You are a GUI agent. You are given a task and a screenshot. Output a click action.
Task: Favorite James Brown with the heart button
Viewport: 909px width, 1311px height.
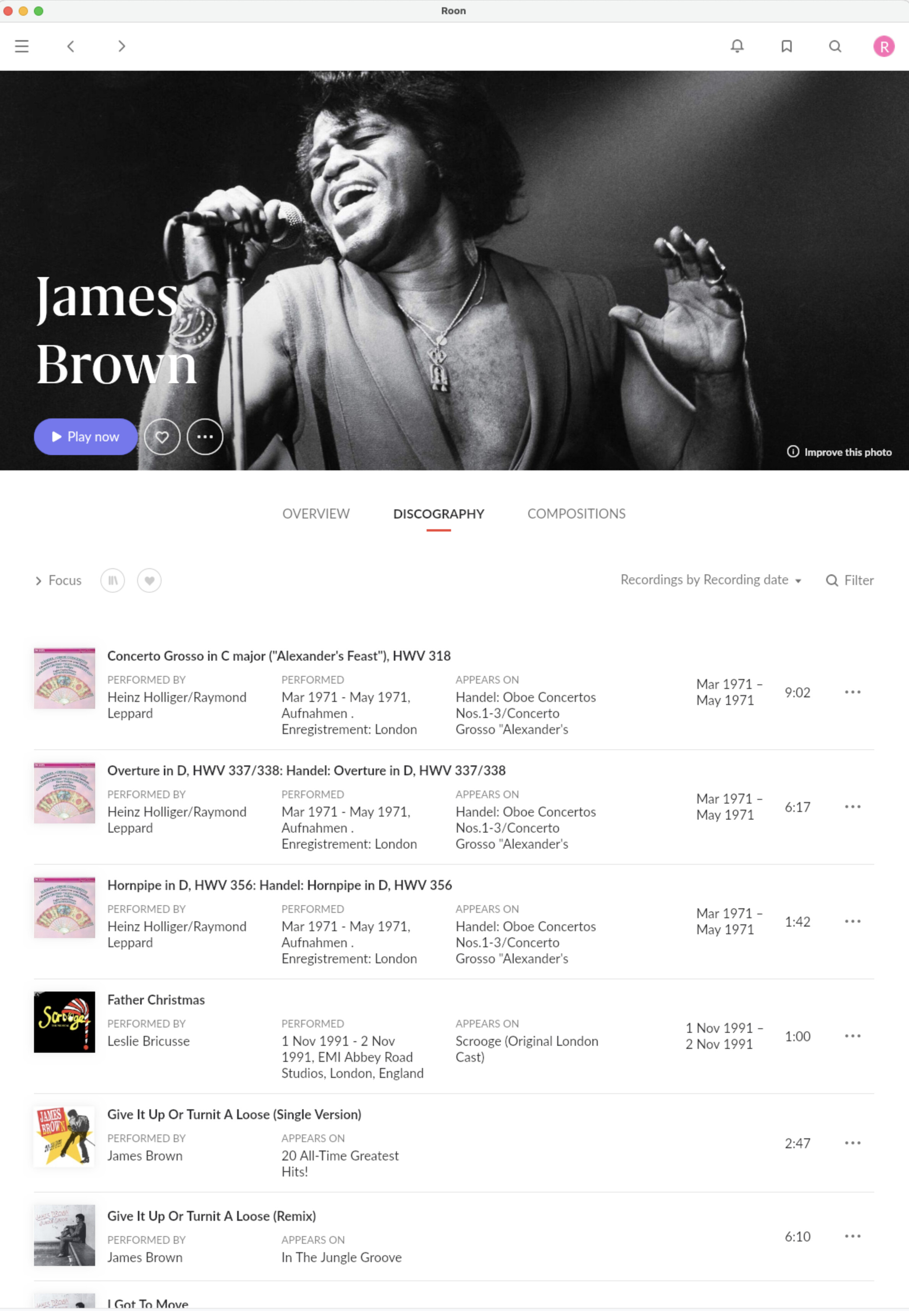click(162, 436)
